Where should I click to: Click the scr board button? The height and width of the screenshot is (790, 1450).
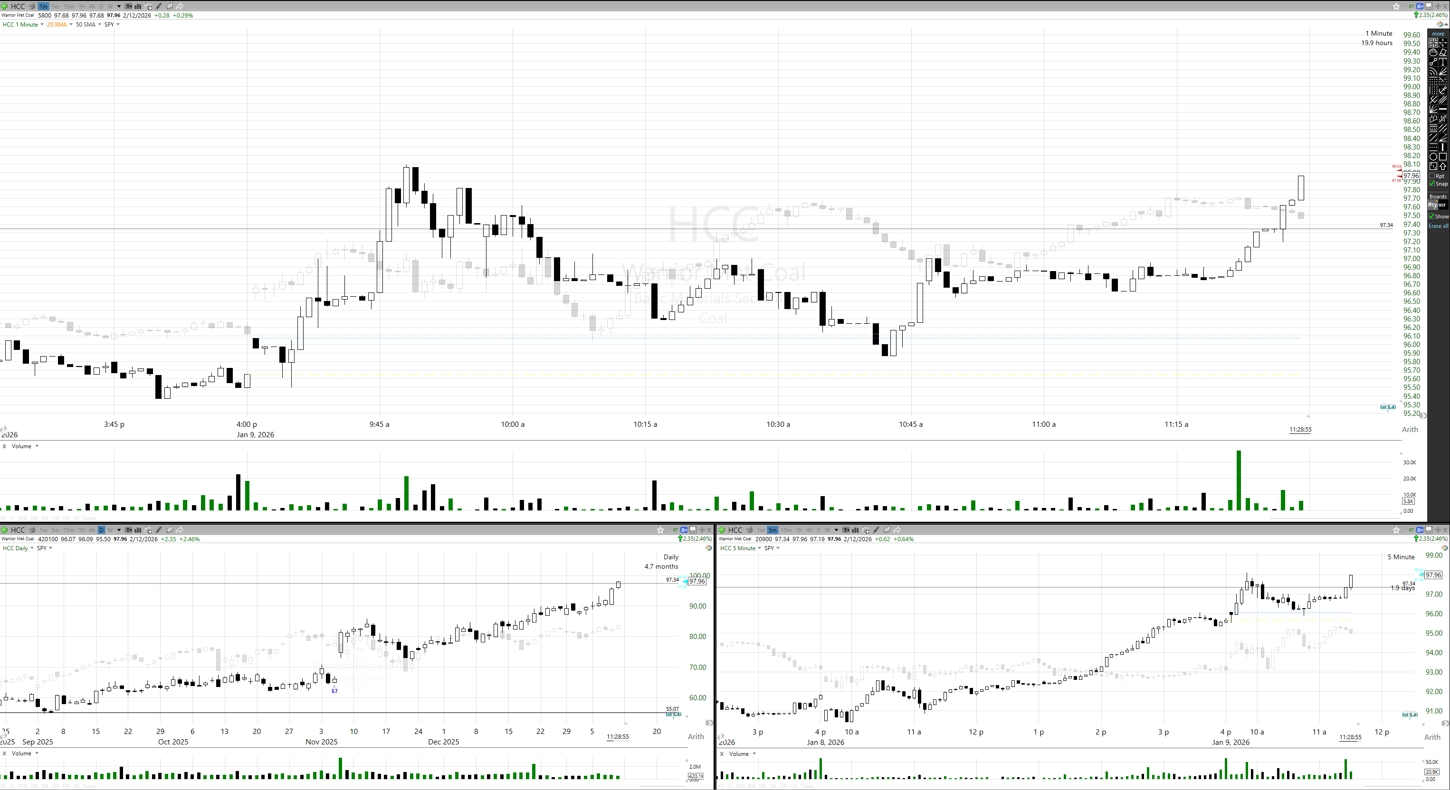[x=1442, y=205]
